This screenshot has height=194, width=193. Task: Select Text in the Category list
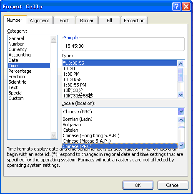29,87
